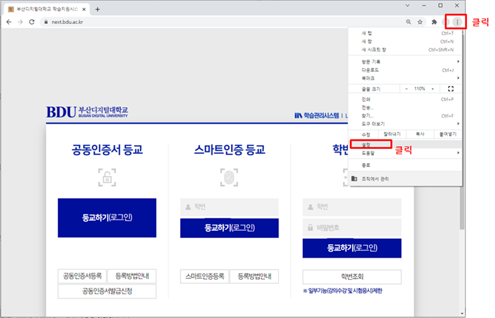This screenshot has width=495, height=318.
Task: Click the zoom magnifier icon in address bar
Action: 408,22
